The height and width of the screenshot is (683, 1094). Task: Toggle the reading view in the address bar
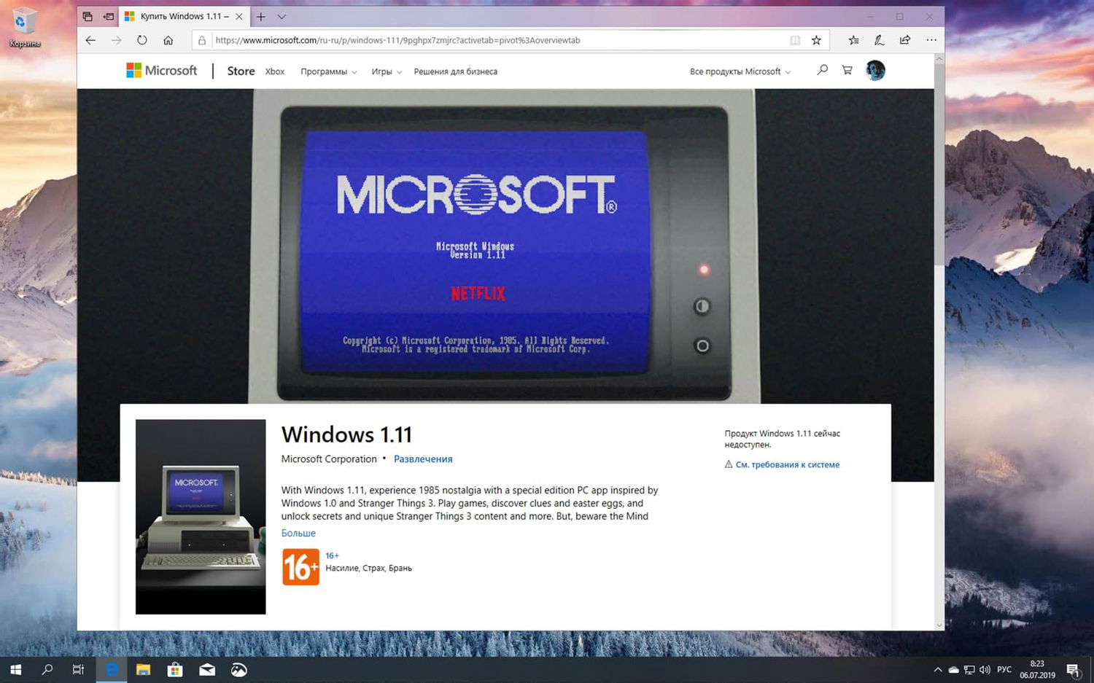795,40
